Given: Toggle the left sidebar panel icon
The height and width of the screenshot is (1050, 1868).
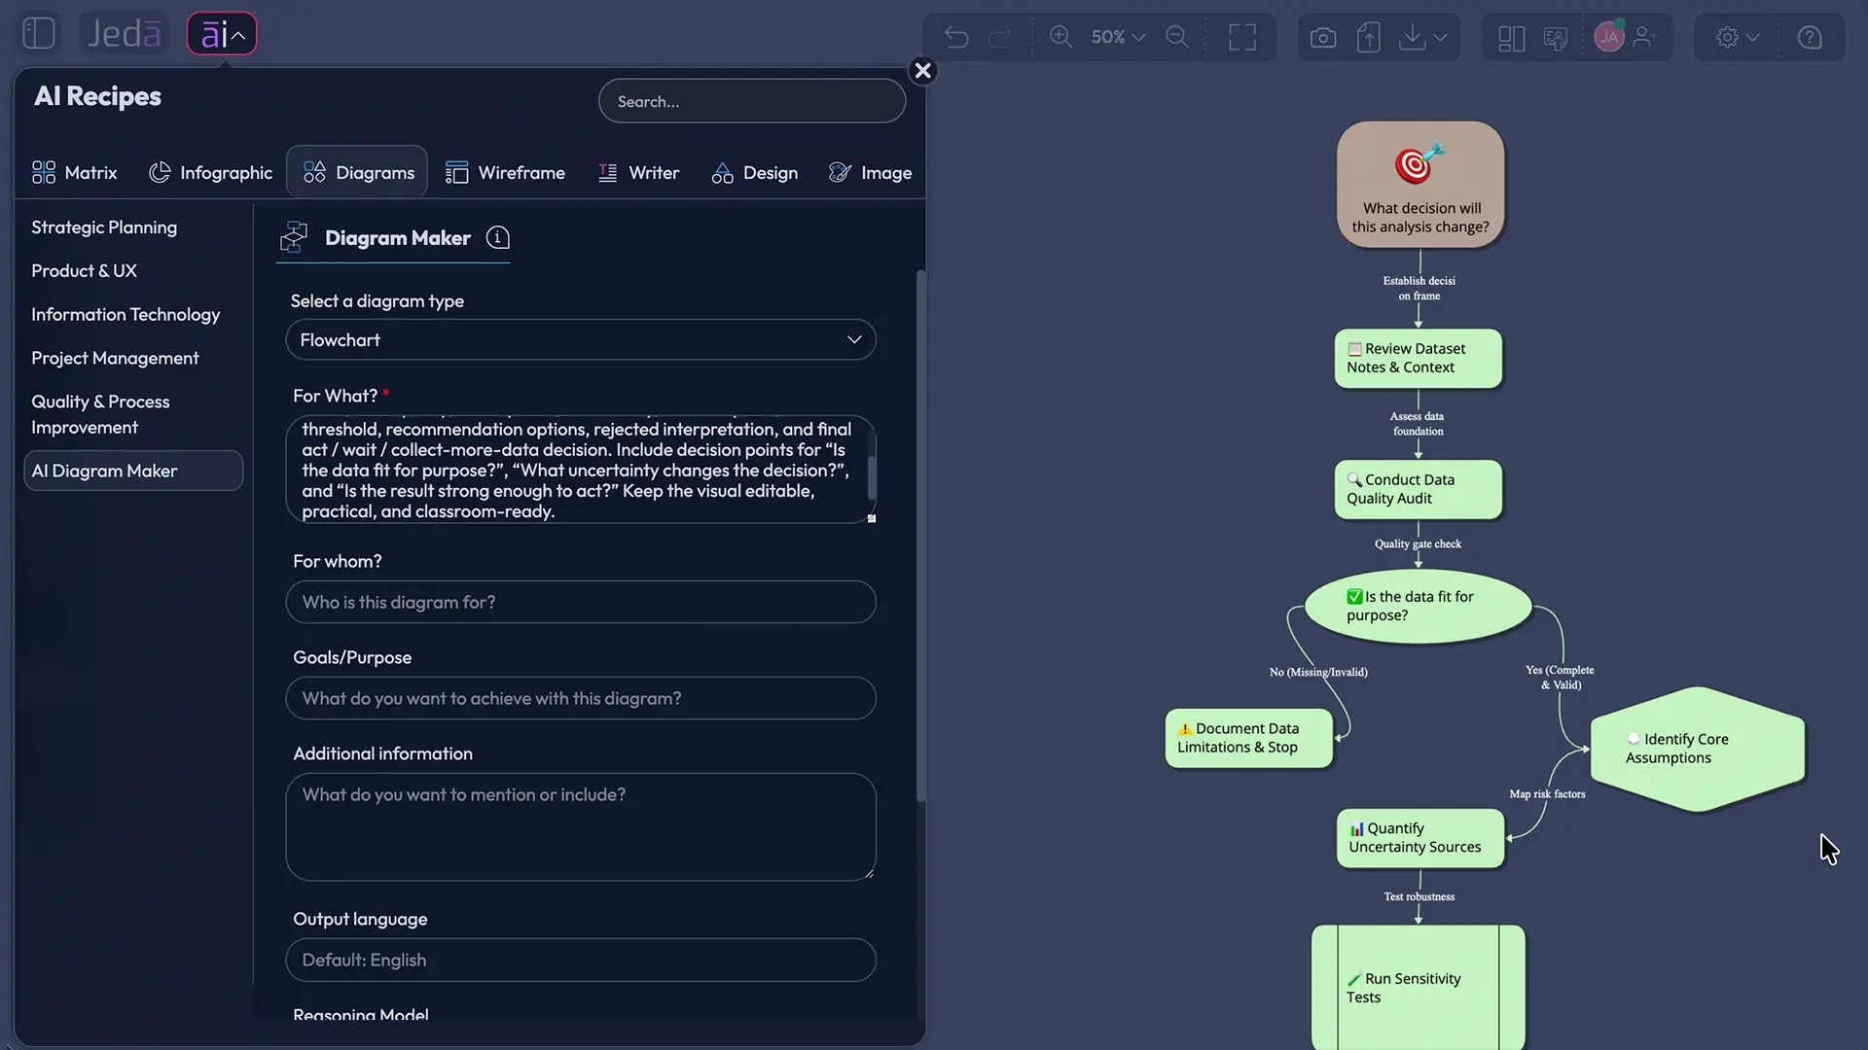Looking at the screenshot, I should [x=39, y=34].
